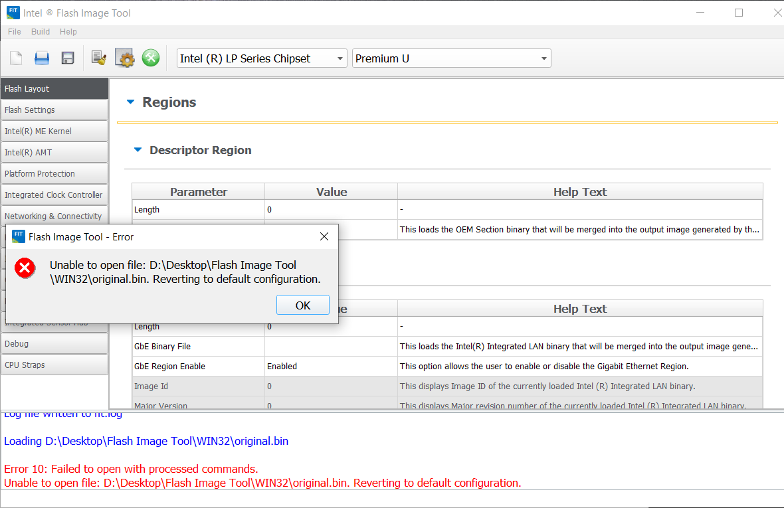Screen dimensions: 784x508
Task: Click the Help Text header in Descriptor table
Action: tap(580, 192)
